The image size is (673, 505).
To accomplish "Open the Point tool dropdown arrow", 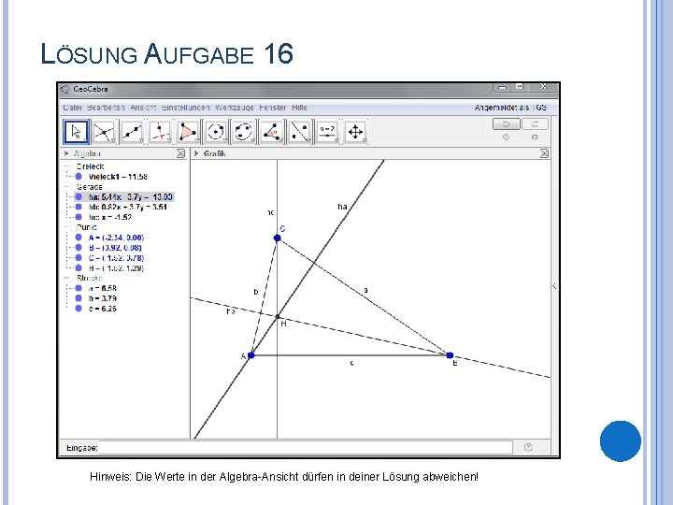I will click(x=113, y=140).
